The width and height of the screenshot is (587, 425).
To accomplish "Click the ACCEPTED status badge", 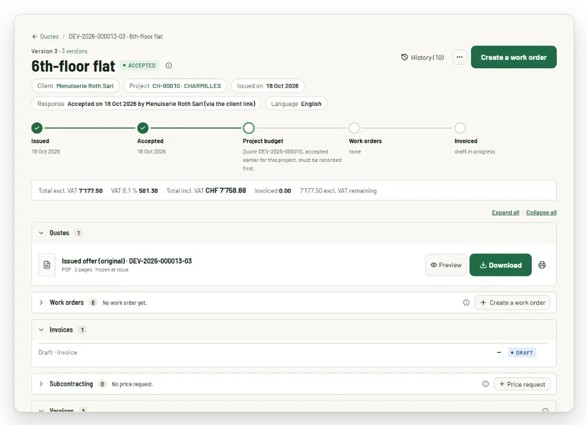I will pos(139,65).
